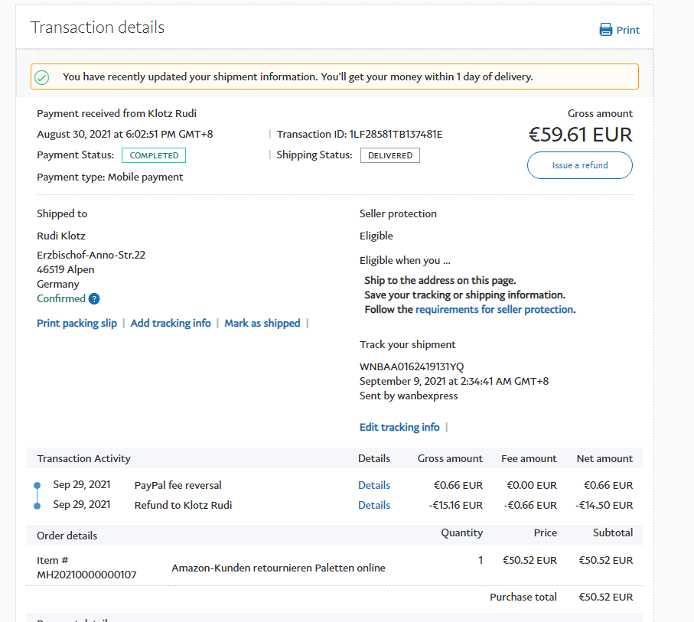This screenshot has width=694, height=622.
Task: Click the COMPLETED payment status badge
Action: tap(154, 155)
